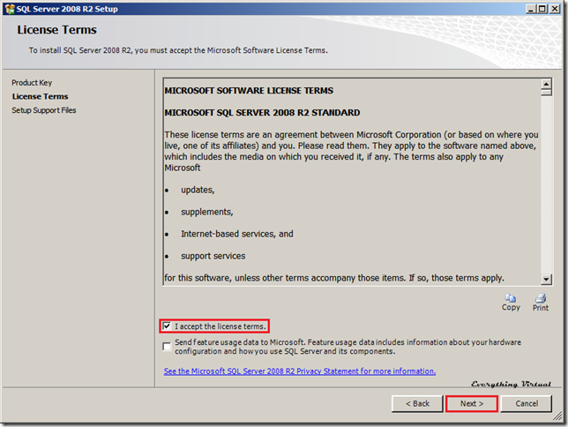Click 'MICROSOFT SQL SERVER 2008 R2 STANDARD' heading

click(262, 113)
